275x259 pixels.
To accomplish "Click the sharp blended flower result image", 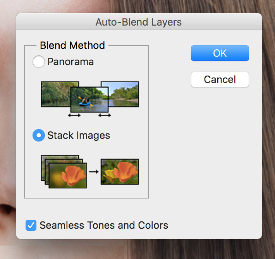I will 119,171.
